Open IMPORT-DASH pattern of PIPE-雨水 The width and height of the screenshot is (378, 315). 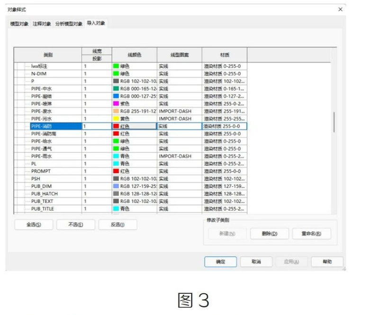point(180,156)
